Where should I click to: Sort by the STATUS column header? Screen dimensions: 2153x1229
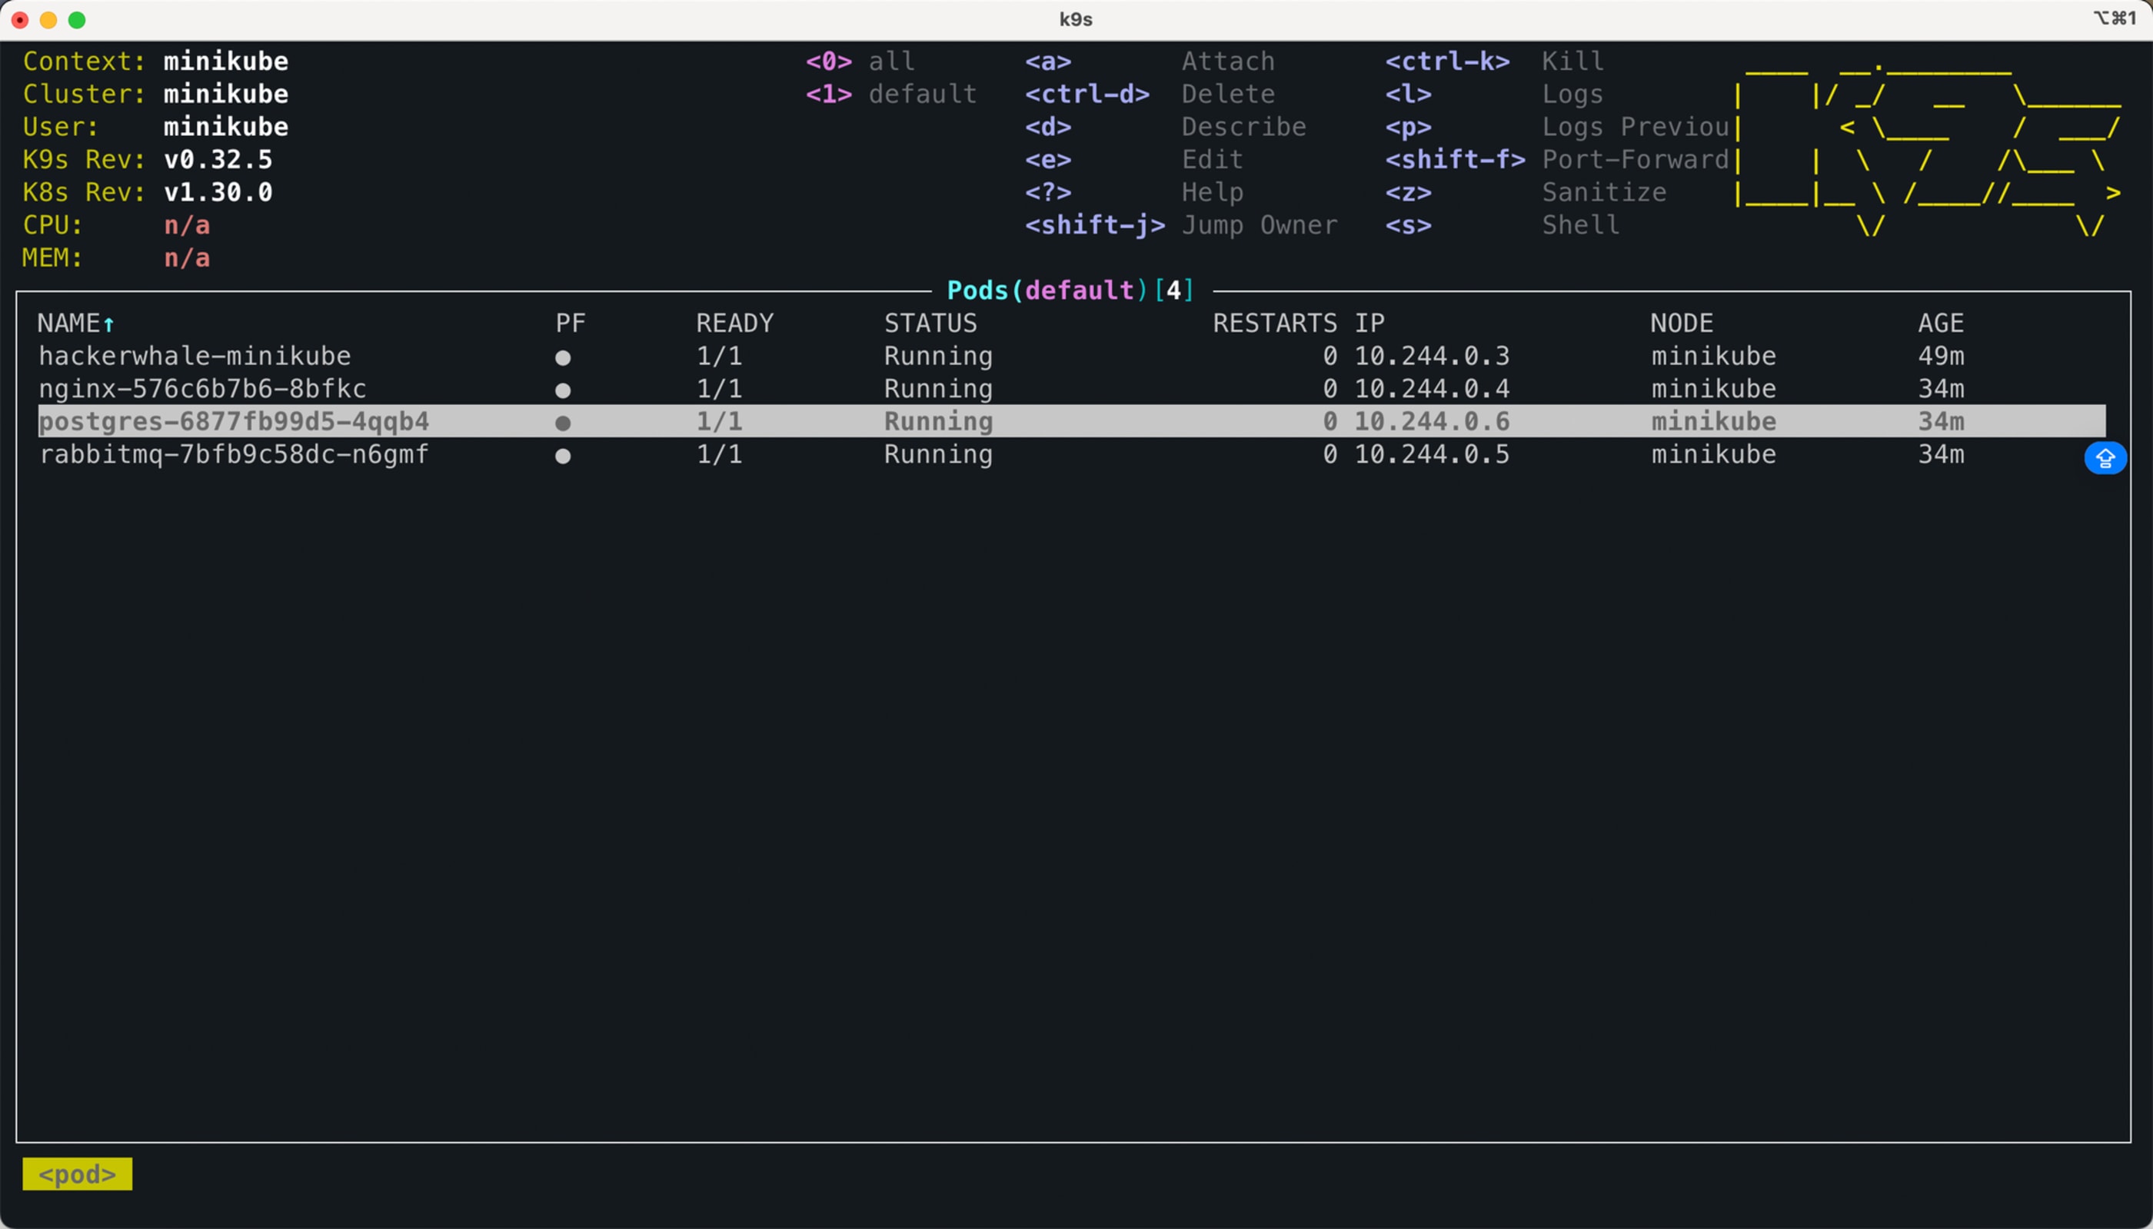[x=930, y=324]
